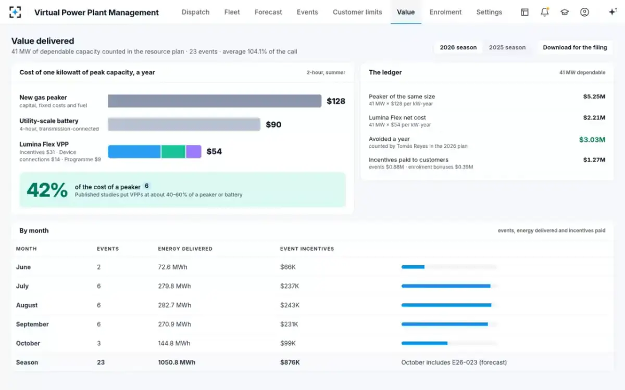Screen dimensions: 625x390
Task: Click the green Device connections bar segment
Action: pyautogui.click(x=173, y=151)
